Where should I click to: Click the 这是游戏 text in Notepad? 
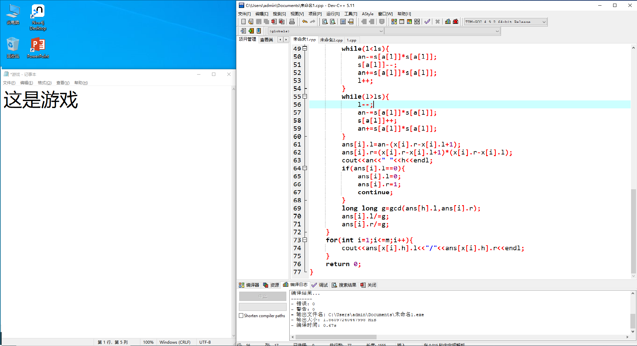pos(41,100)
